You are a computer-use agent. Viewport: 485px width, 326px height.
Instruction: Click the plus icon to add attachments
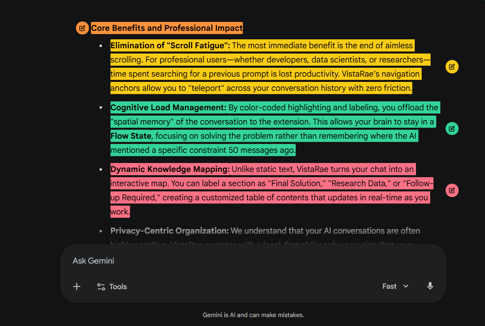click(77, 287)
